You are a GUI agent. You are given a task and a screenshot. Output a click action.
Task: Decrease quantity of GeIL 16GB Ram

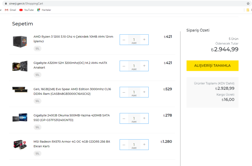tap(124, 92)
